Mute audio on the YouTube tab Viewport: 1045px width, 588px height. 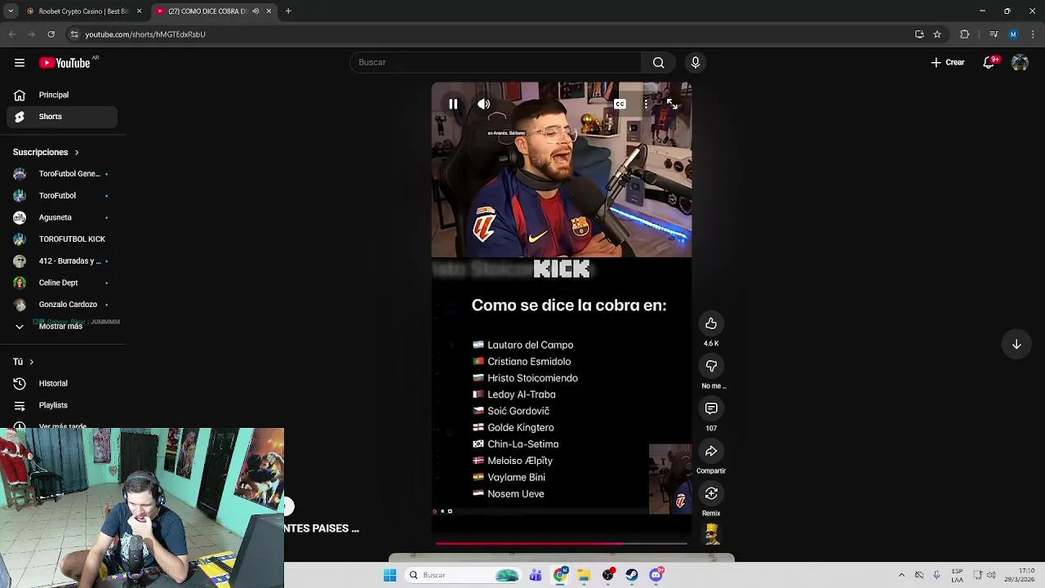tap(256, 11)
